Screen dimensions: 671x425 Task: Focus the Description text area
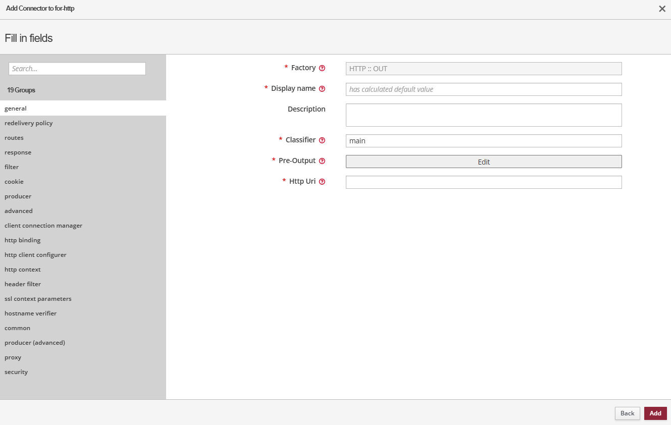(483, 115)
